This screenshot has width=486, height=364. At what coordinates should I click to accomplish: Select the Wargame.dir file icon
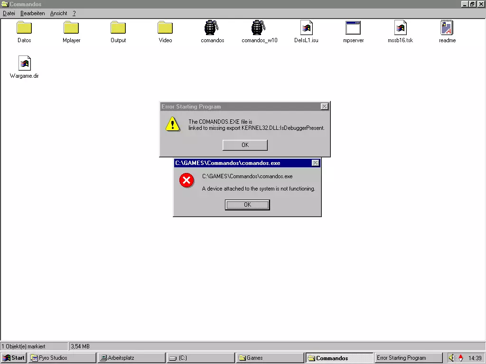point(24,63)
